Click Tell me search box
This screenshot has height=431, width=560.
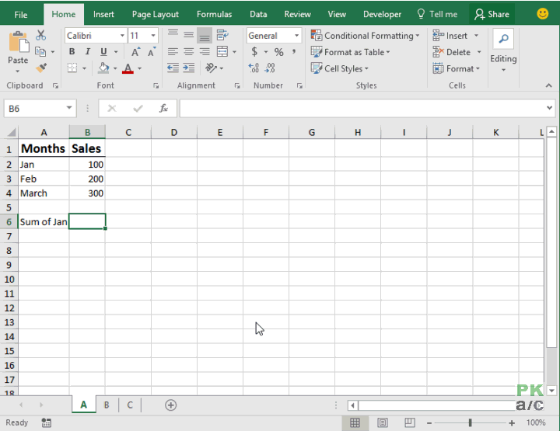(x=437, y=14)
